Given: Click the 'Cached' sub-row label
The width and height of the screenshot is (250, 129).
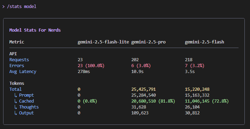Looking at the screenshot, I should (x=26, y=101).
